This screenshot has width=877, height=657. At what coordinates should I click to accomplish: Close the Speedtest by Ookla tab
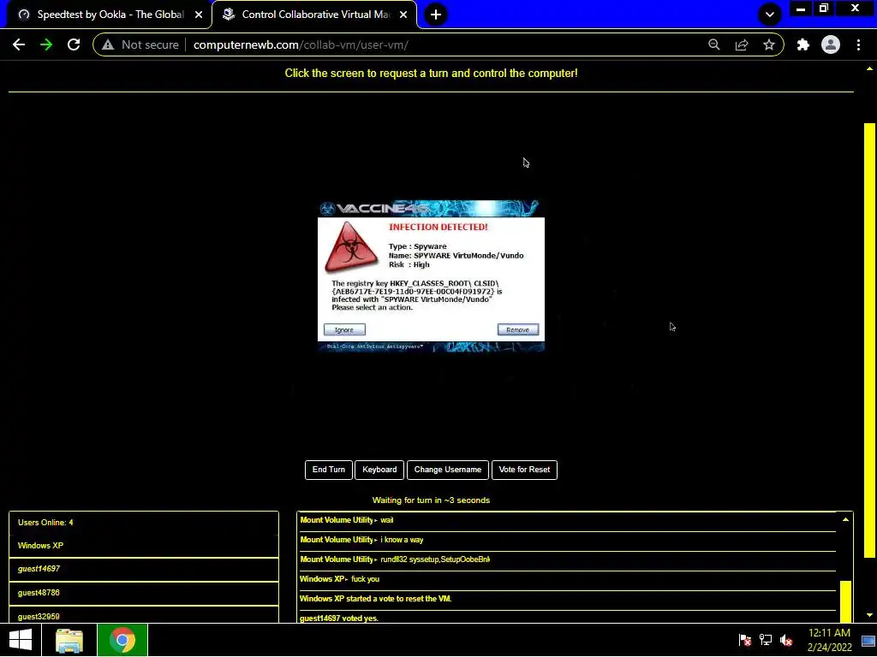click(x=199, y=15)
